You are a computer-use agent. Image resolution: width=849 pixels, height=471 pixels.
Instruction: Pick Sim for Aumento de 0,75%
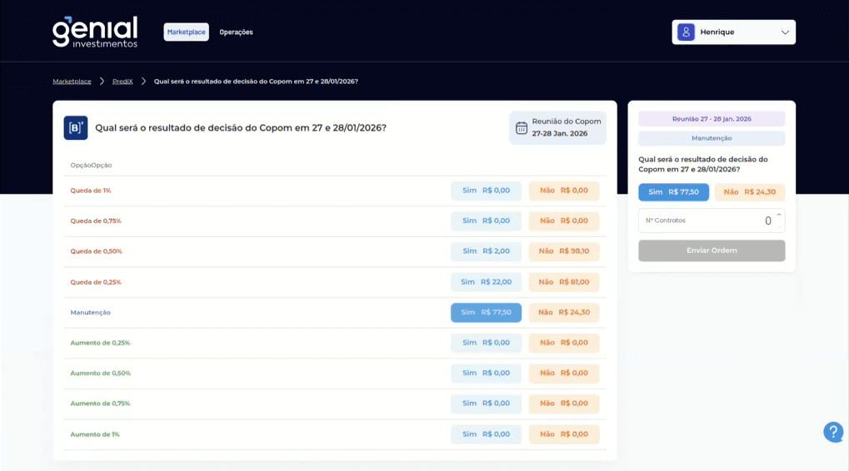point(487,403)
